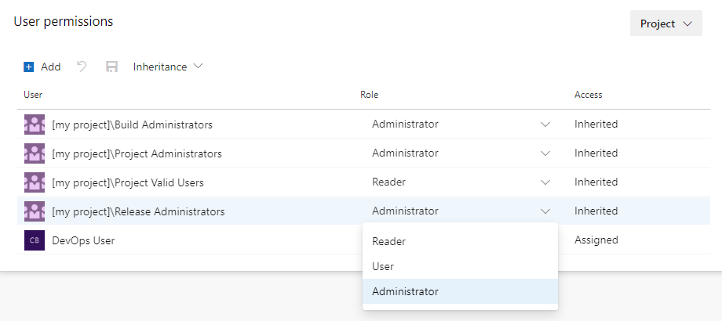722x321 pixels.
Task: Open Project Administrators role dropdown chevron
Action: coord(545,153)
